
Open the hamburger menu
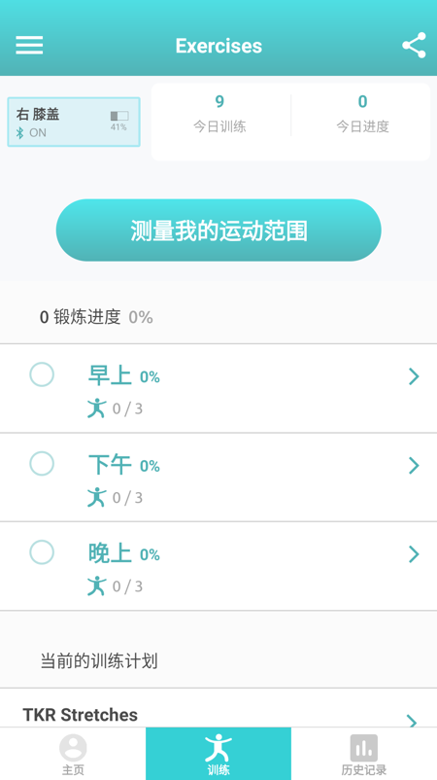[x=29, y=46]
